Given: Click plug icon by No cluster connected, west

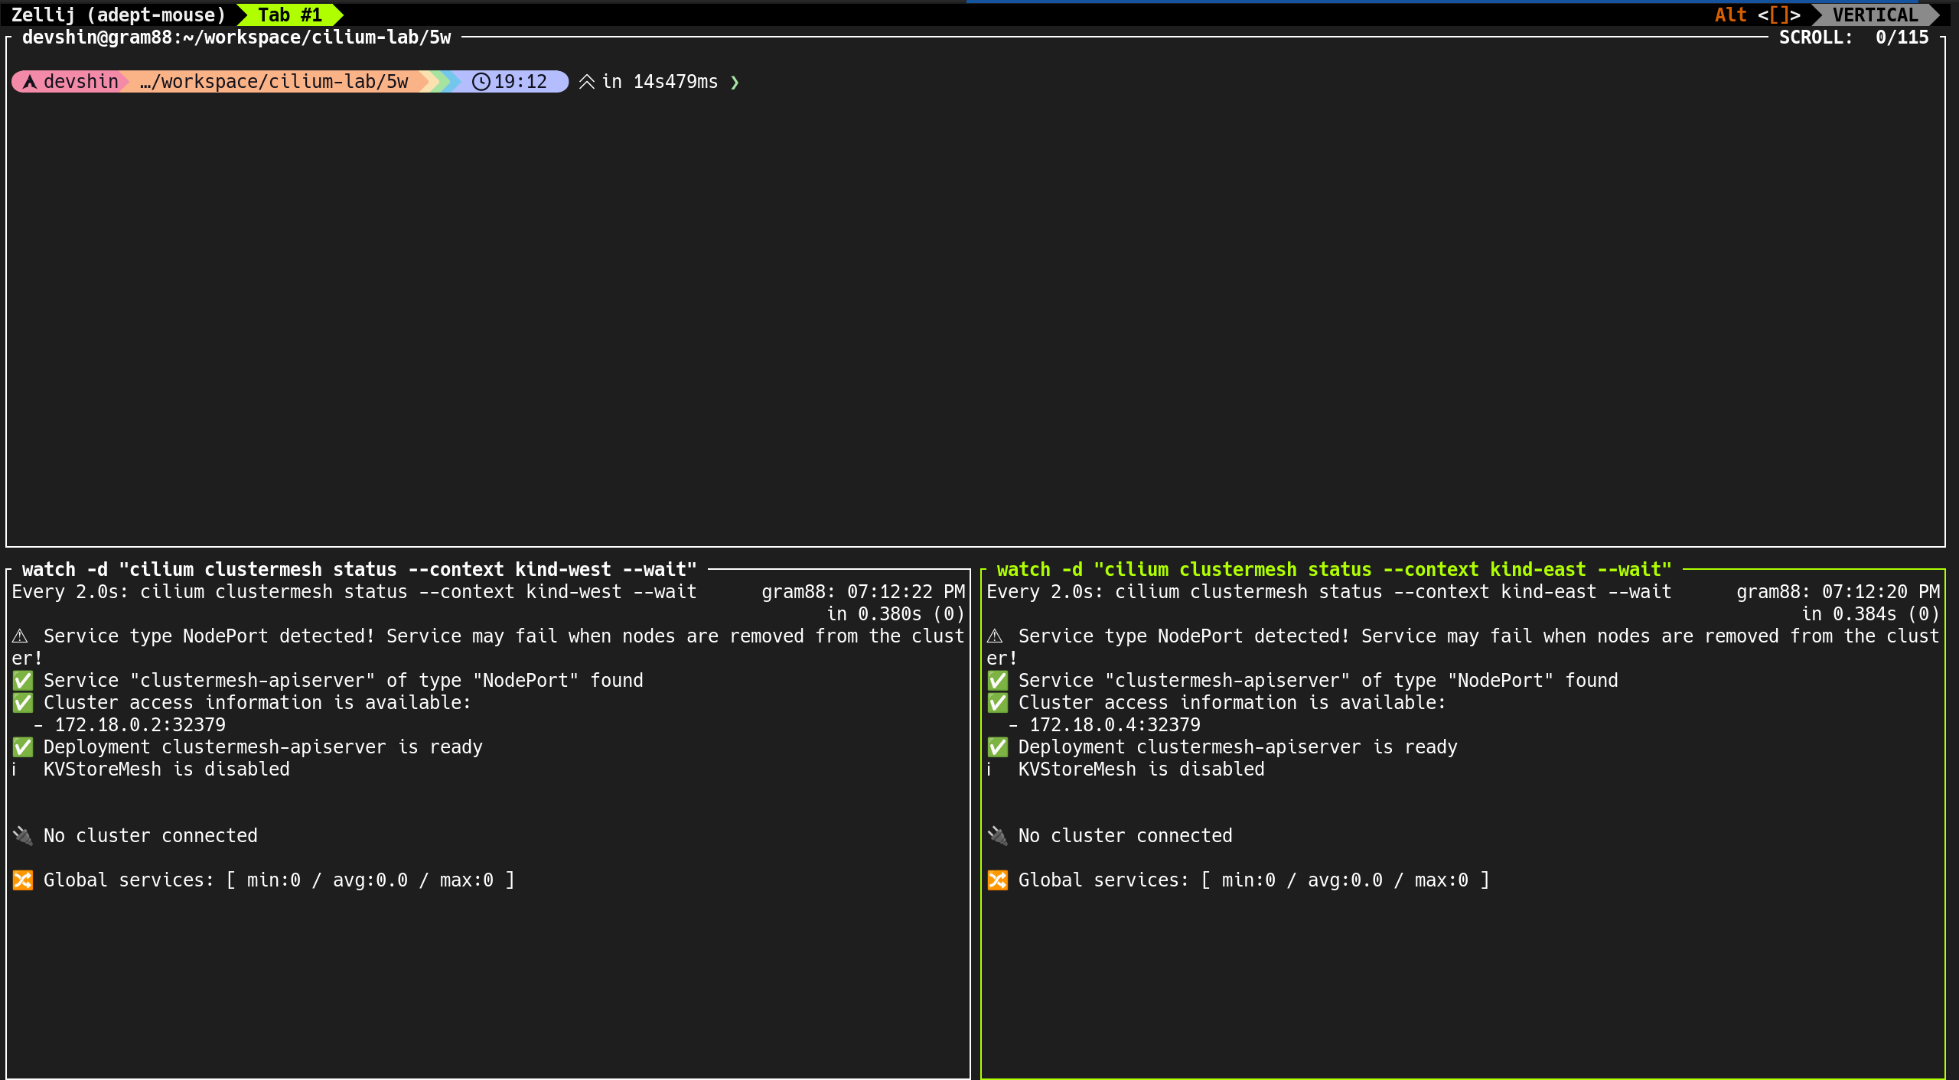Looking at the screenshot, I should coord(23,835).
